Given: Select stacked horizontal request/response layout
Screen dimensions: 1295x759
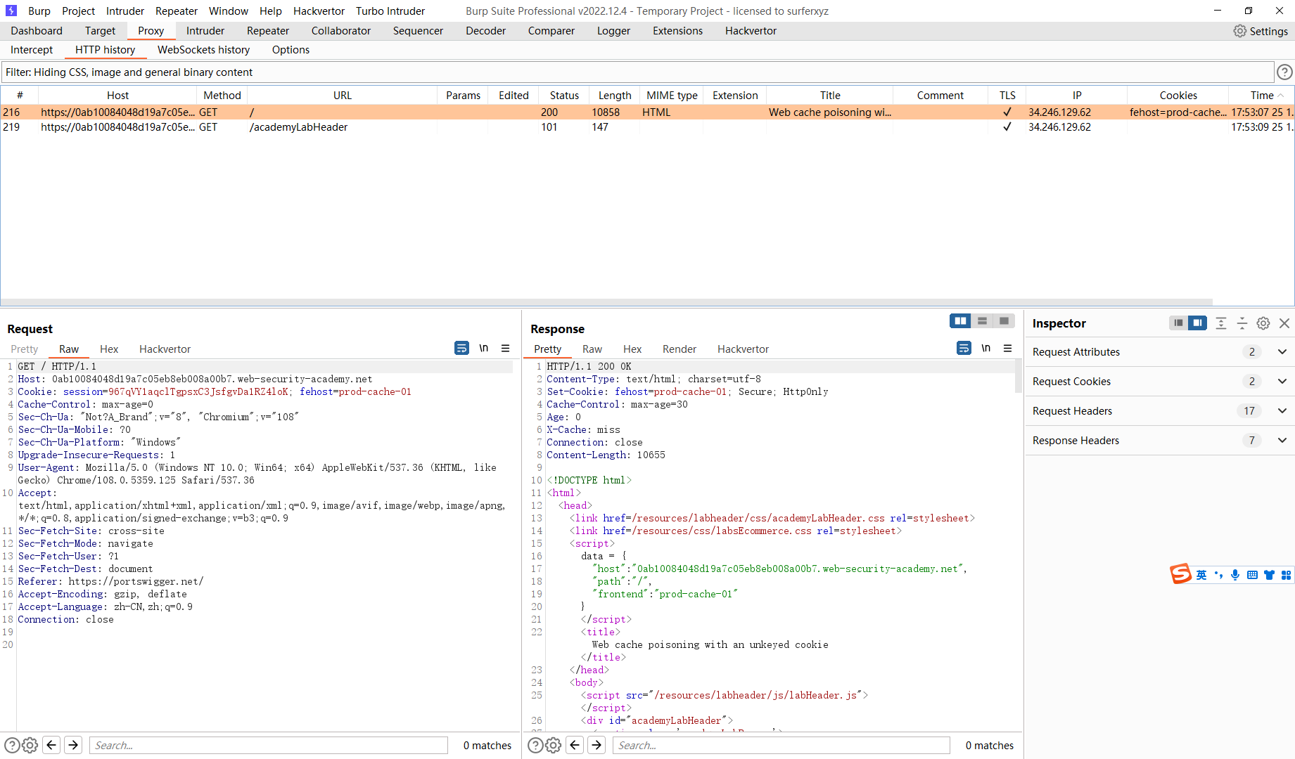Looking at the screenshot, I should [x=982, y=321].
